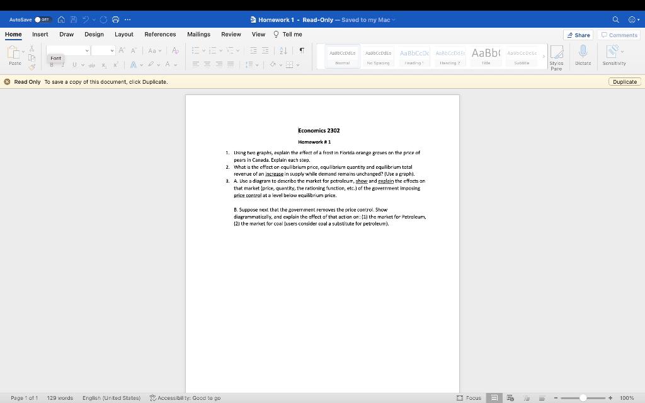The height and width of the screenshot is (403, 645).
Task: Expand the styles gallery arrow
Action: pyautogui.click(x=544, y=56)
